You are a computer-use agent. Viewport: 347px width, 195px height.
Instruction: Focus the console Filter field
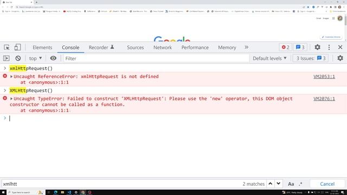pos(156,58)
